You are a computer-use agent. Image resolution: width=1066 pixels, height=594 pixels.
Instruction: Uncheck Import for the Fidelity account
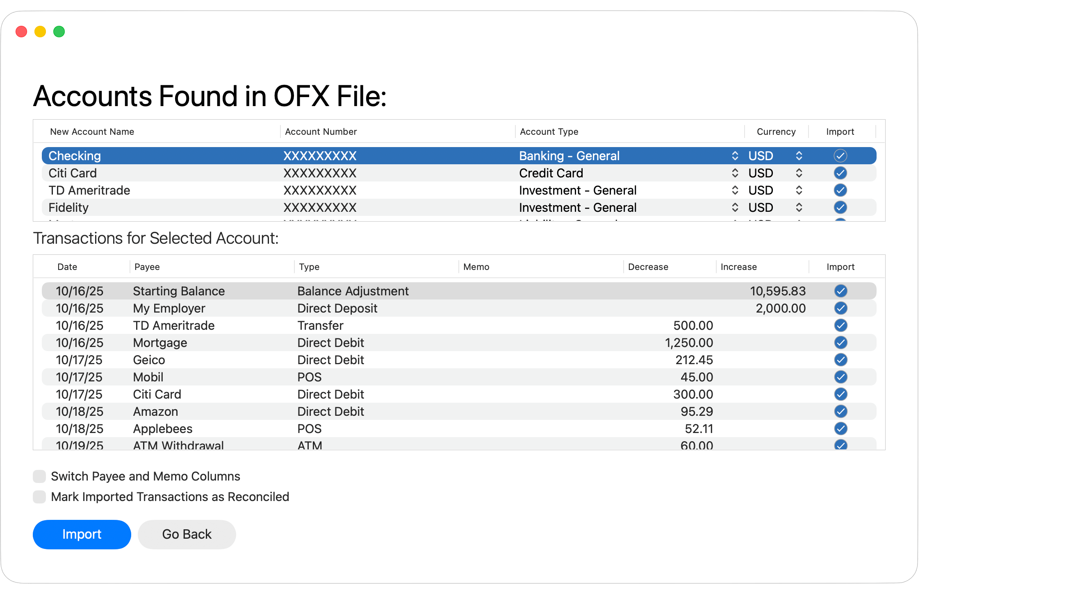840,208
